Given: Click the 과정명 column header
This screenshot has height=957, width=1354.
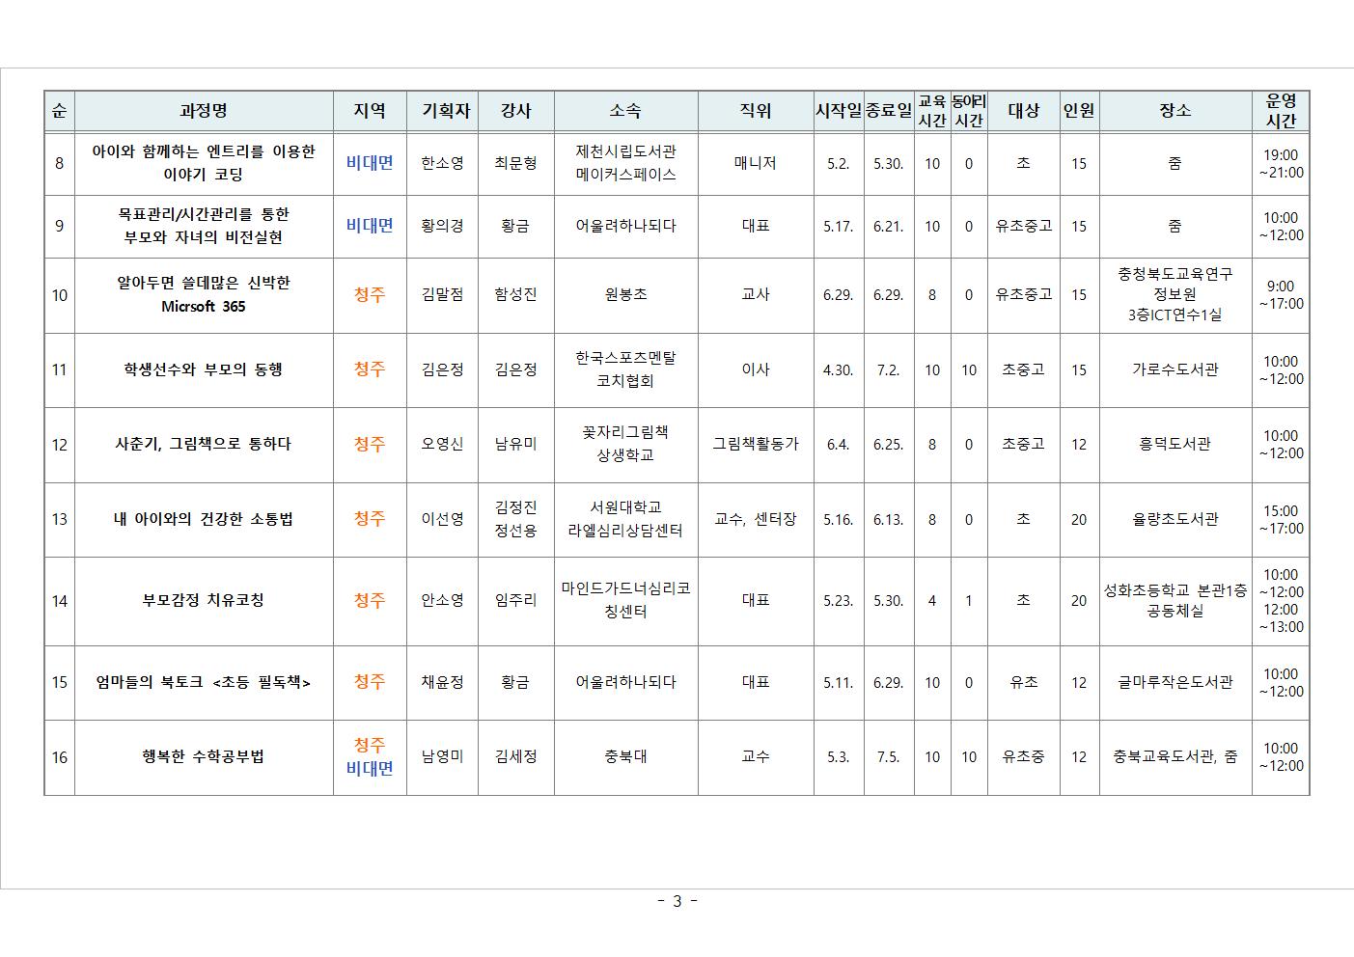Looking at the screenshot, I should click(204, 111).
